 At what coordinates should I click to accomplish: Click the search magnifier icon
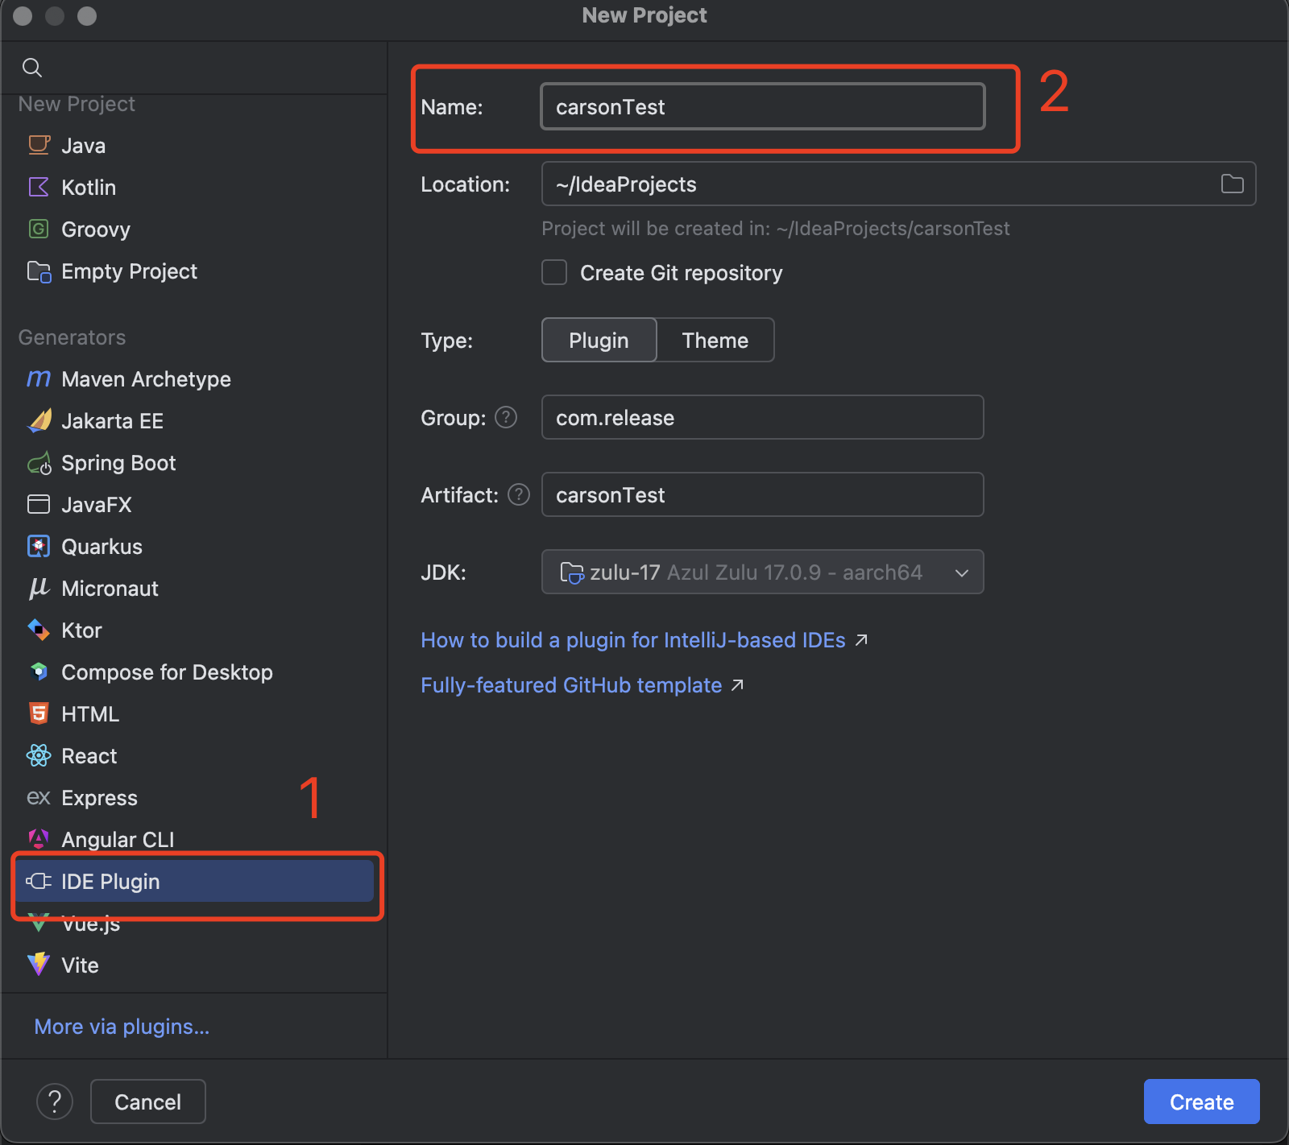[32, 68]
